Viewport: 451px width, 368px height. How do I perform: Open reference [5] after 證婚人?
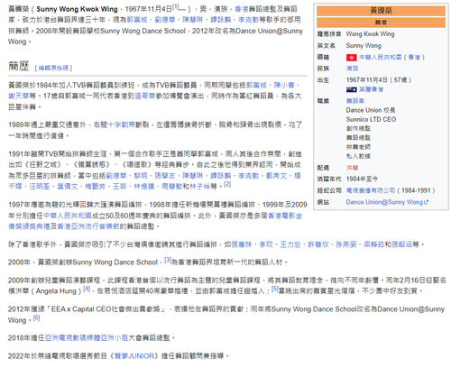tap(275, 289)
